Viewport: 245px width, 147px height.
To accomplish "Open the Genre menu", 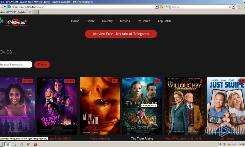I will pos(90,21).
